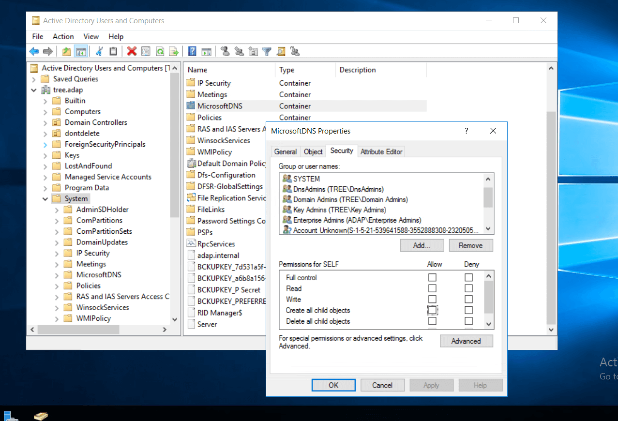Click the green Refresh toolbar icon

[x=160, y=51]
